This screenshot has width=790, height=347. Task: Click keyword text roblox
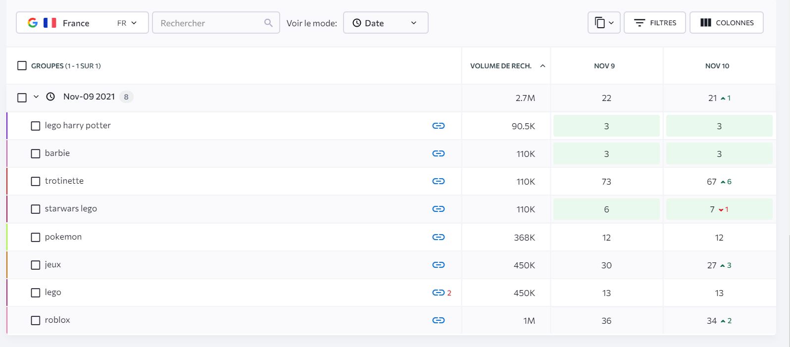point(57,320)
